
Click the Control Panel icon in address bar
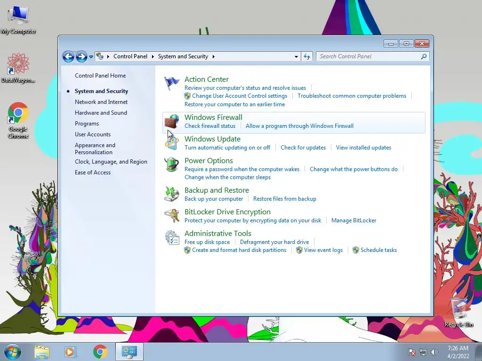[x=100, y=56]
